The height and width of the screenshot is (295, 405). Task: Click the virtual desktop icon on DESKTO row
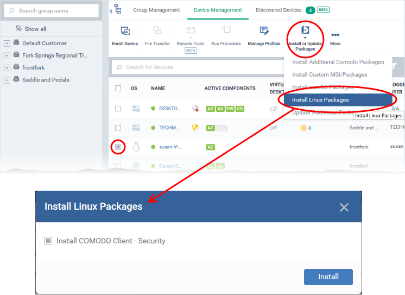point(273,109)
